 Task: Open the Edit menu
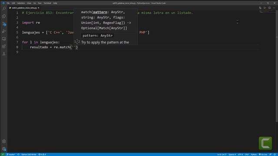coord(13,3)
